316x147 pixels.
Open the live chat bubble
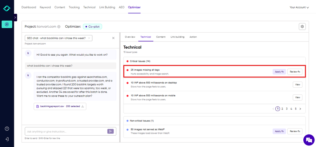(x=309, y=140)
